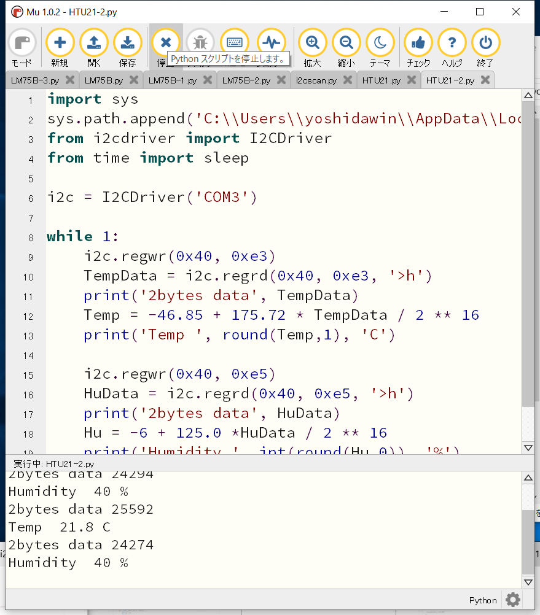
Task: Open the REPL keyboard icon
Action: point(235,42)
